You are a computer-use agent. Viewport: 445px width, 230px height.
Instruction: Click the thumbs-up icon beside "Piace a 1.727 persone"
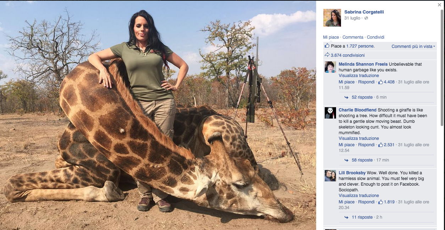(327, 45)
